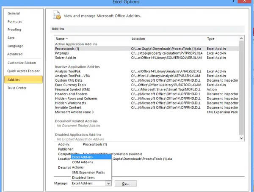Select the Hidden Rows and Columns row
254x192 pixels.
click(x=146, y=99)
